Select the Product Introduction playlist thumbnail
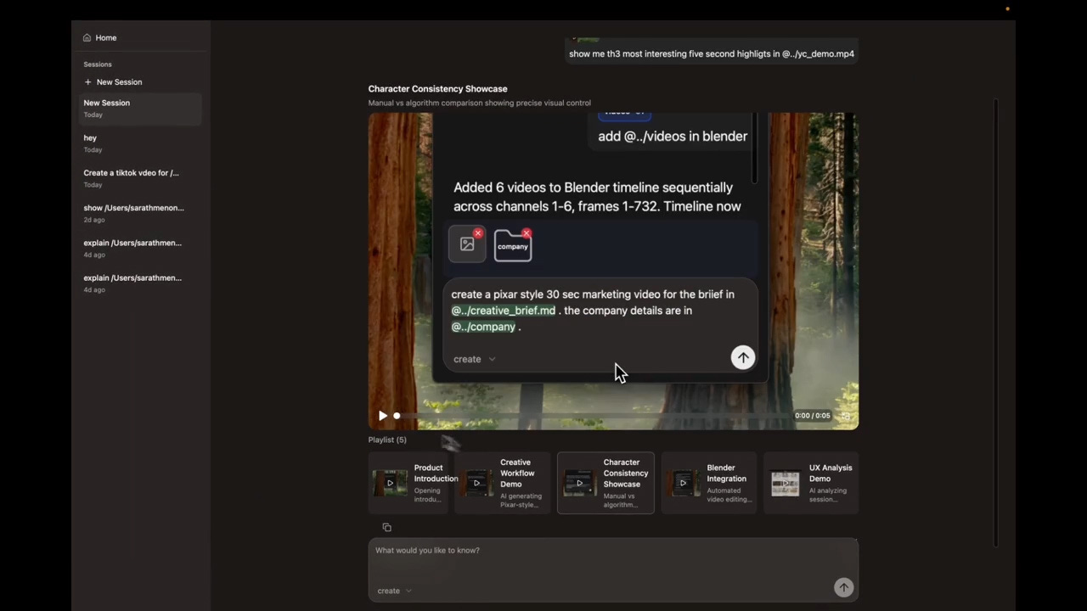This screenshot has height=611, width=1087. click(x=390, y=483)
